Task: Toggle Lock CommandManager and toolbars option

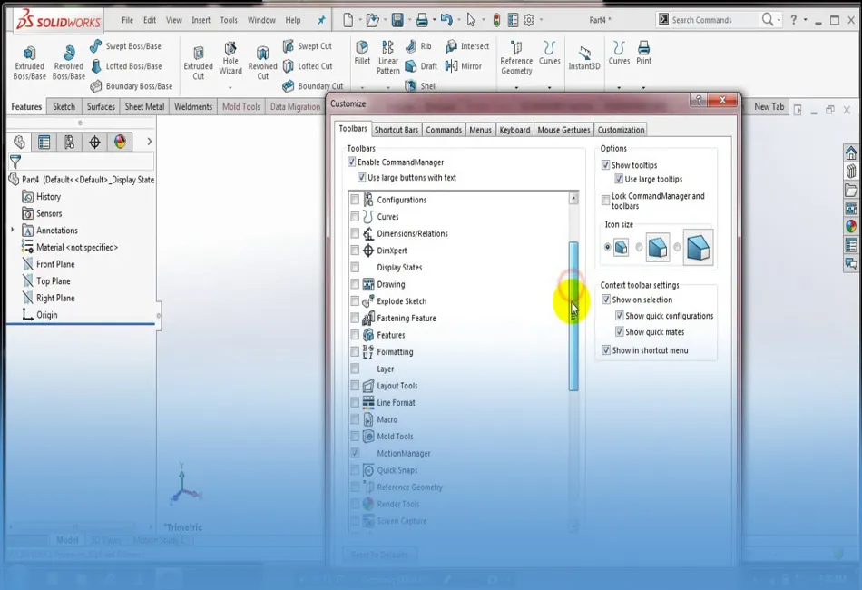Action: pos(606,201)
